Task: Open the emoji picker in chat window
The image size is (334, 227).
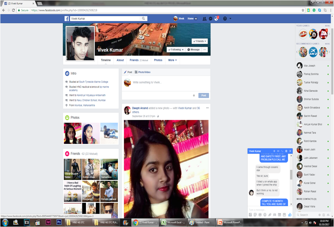Action: (265, 215)
